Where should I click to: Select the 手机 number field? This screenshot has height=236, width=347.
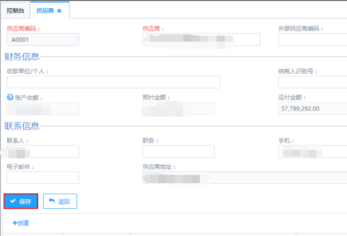[313, 152]
